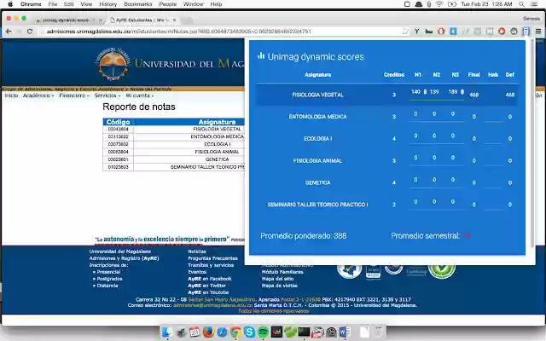Click the dark round gauge extension icon
This screenshot has height=341, width=546.
pyautogui.click(x=514, y=32)
